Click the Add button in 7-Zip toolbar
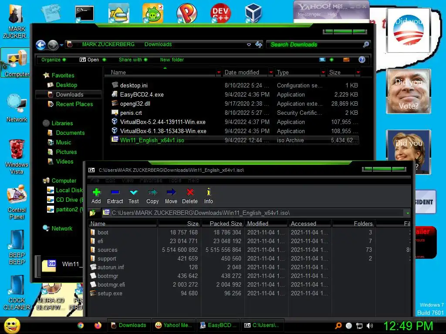The image size is (446, 334). point(96,196)
